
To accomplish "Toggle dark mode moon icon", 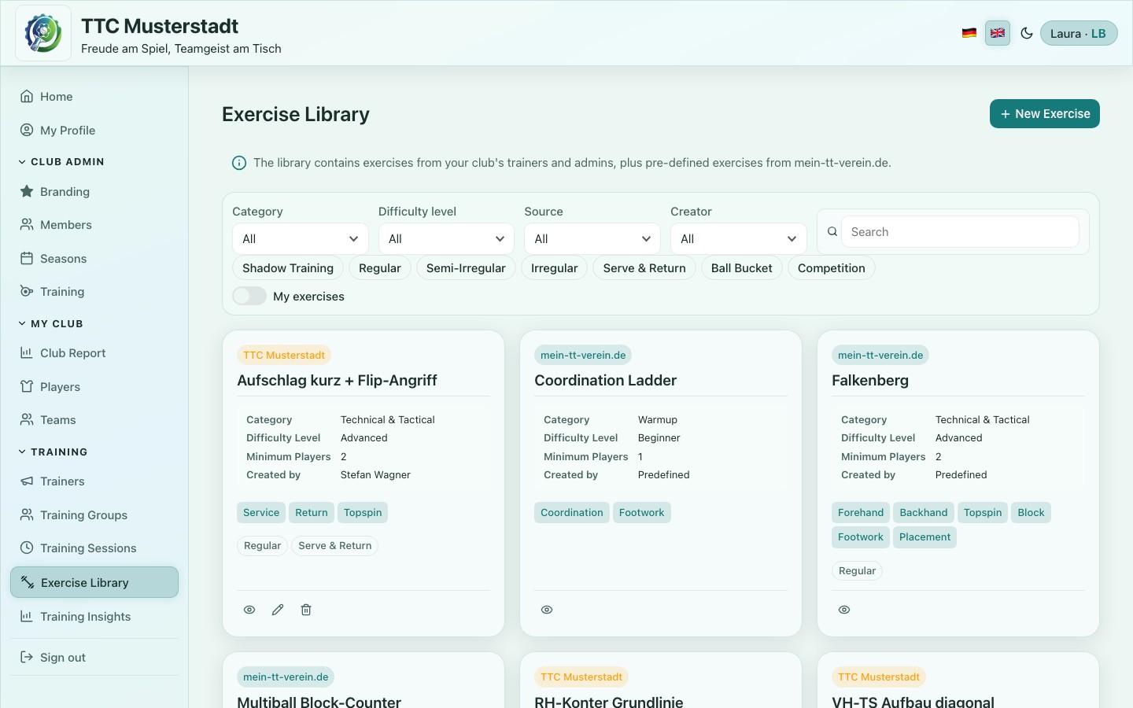I will tap(1027, 33).
